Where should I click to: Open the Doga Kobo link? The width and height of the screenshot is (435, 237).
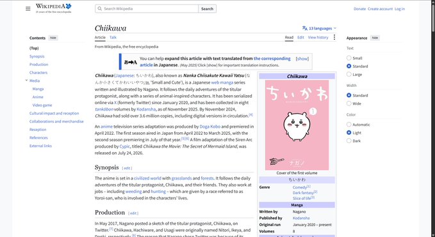point(210,126)
